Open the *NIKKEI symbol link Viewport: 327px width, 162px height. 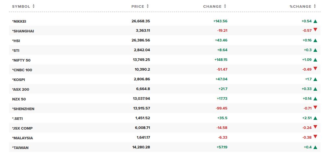tap(19, 21)
